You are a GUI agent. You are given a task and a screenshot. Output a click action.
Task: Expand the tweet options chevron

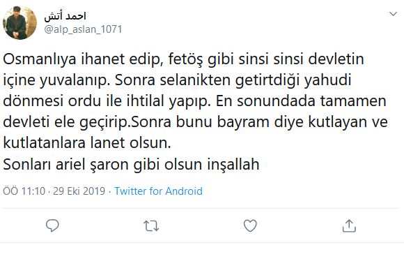pyautogui.click(x=393, y=14)
